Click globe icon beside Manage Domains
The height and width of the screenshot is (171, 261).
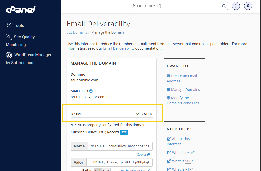point(168,90)
